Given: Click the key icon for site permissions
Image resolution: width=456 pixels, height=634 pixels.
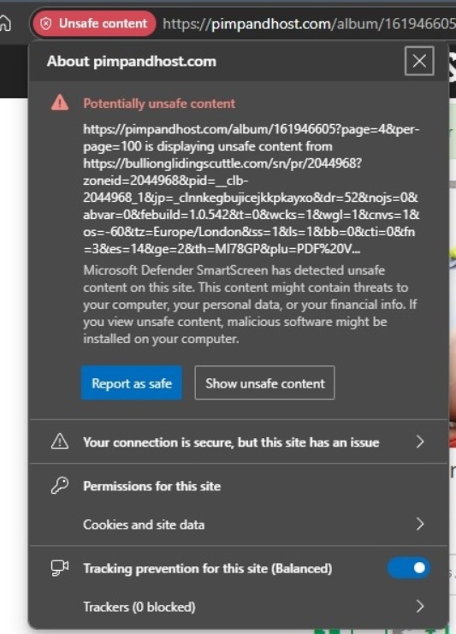Looking at the screenshot, I should point(60,485).
